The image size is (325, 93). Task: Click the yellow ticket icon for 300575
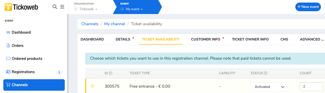93,86
